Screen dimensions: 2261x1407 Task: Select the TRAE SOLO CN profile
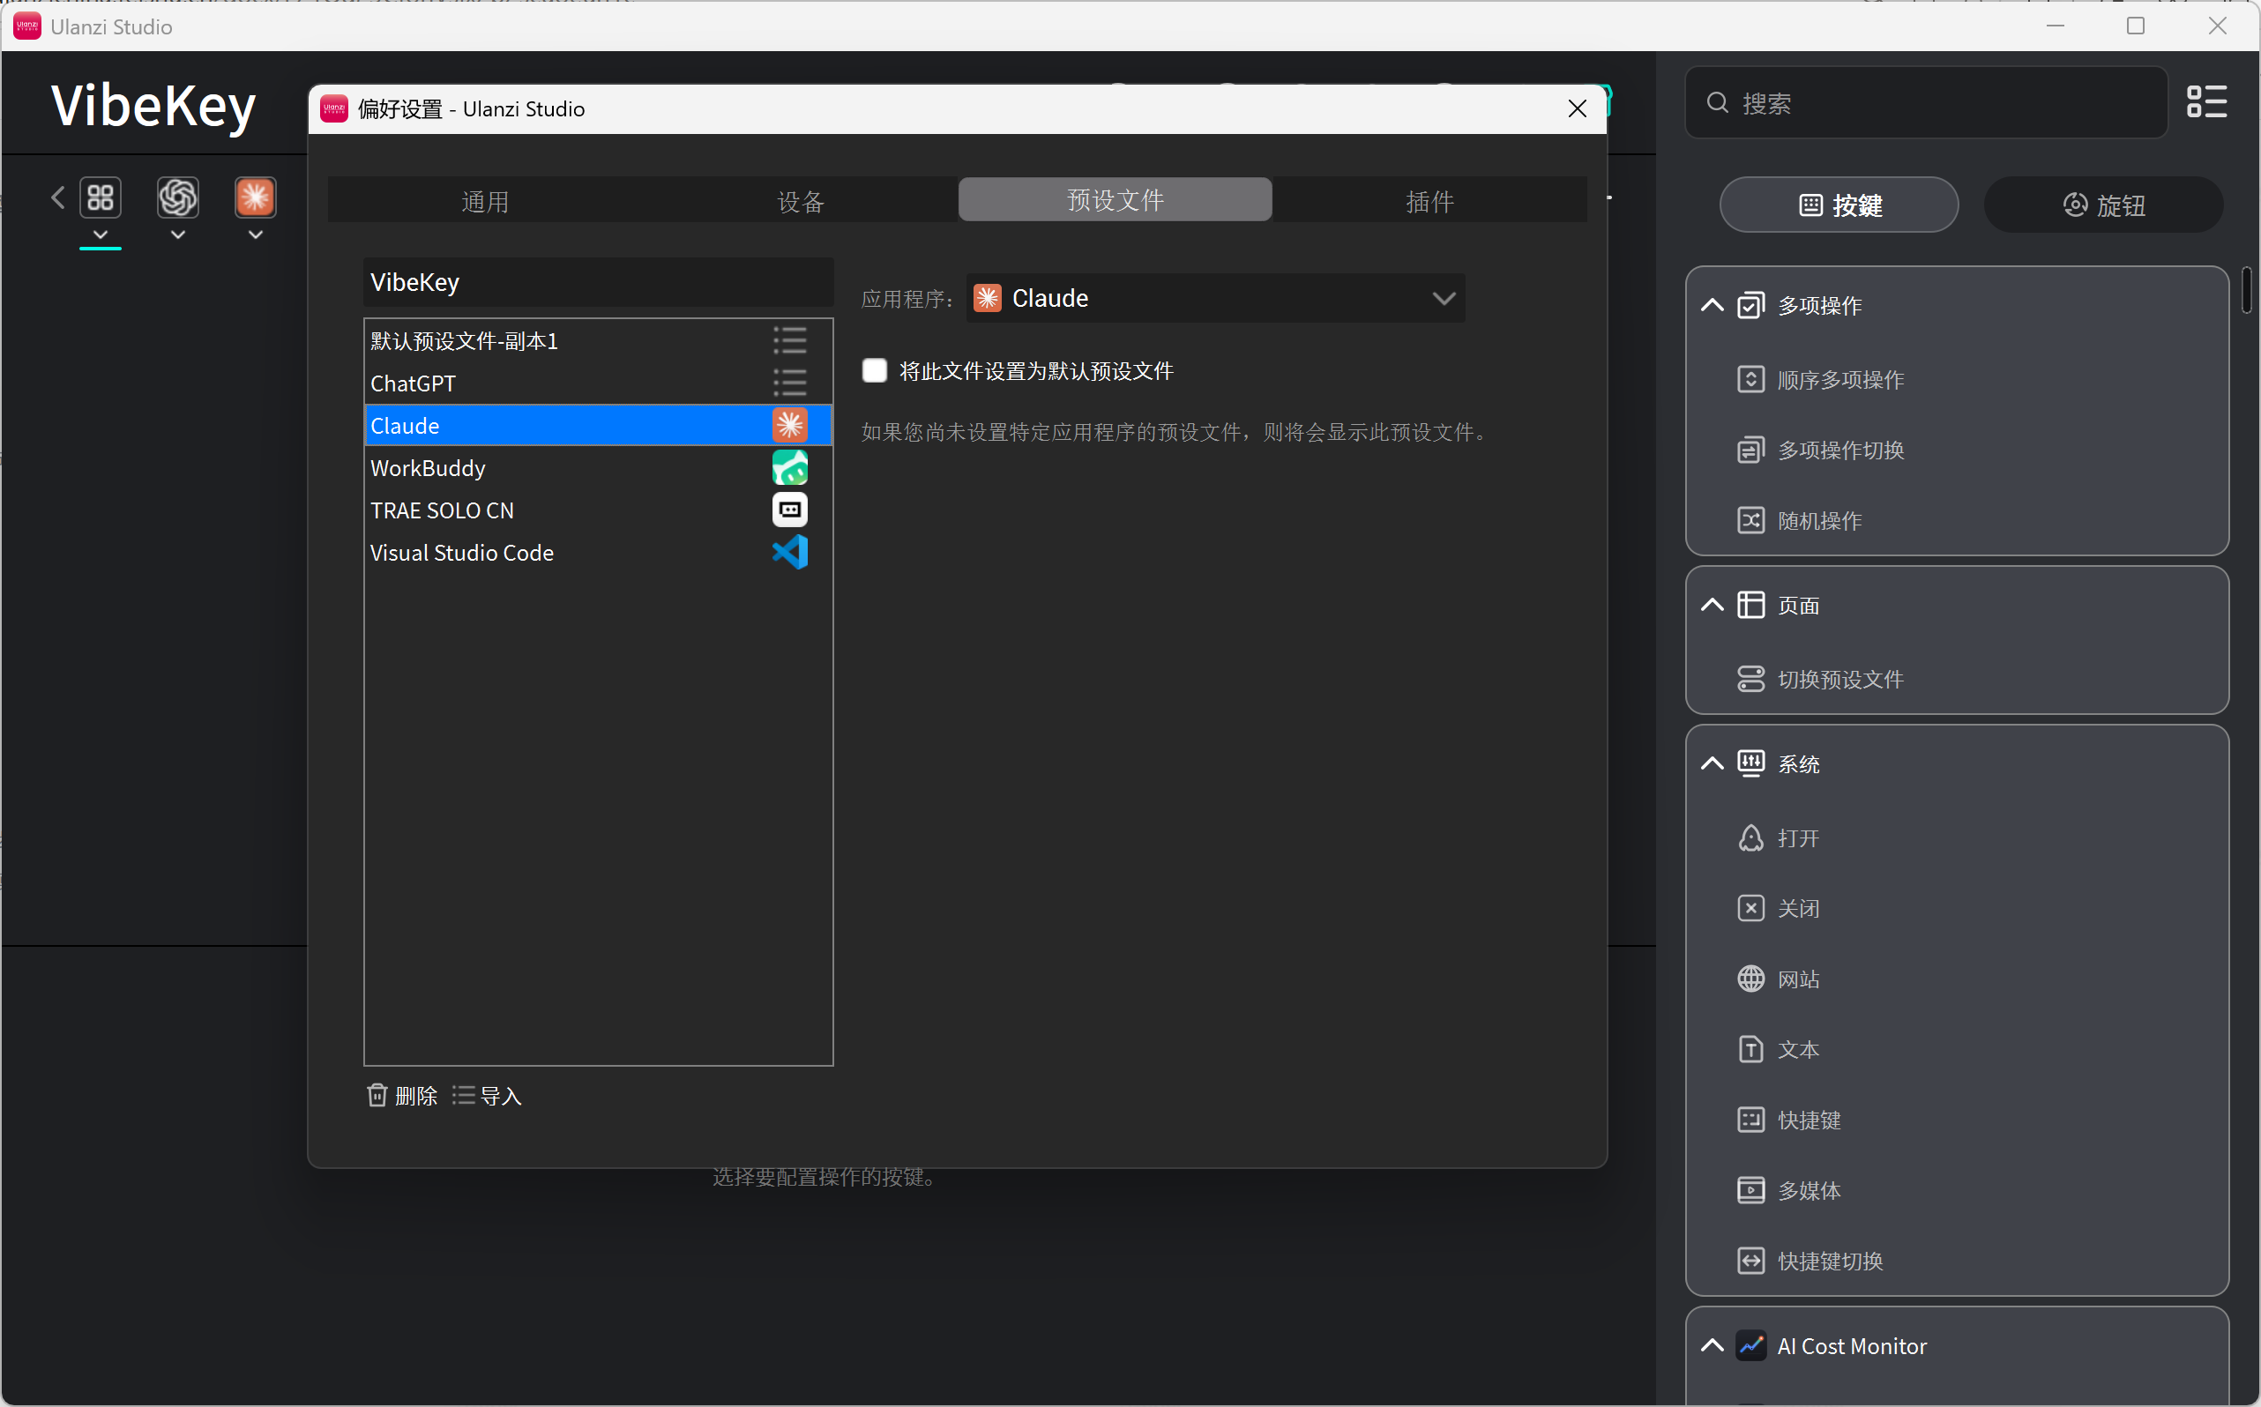(x=599, y=510)
